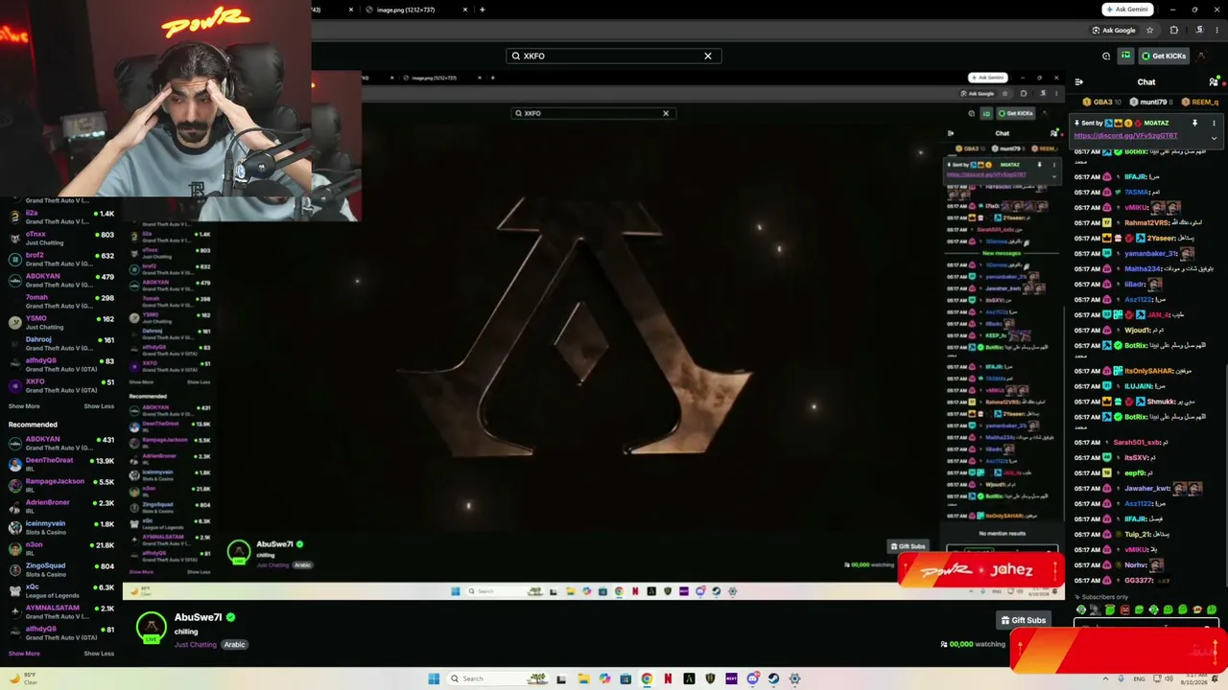The width and height of the screenshot is (1228, 690).
Task: Open XKFO channel in sidebar
Action: [60, 385]
